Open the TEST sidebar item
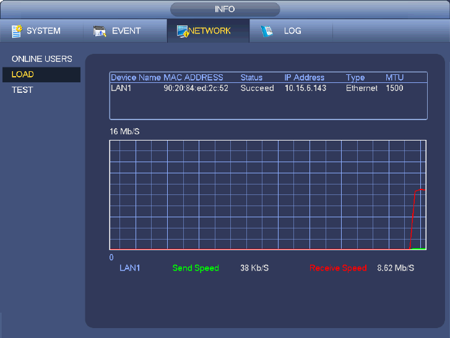 click(22, 90)
